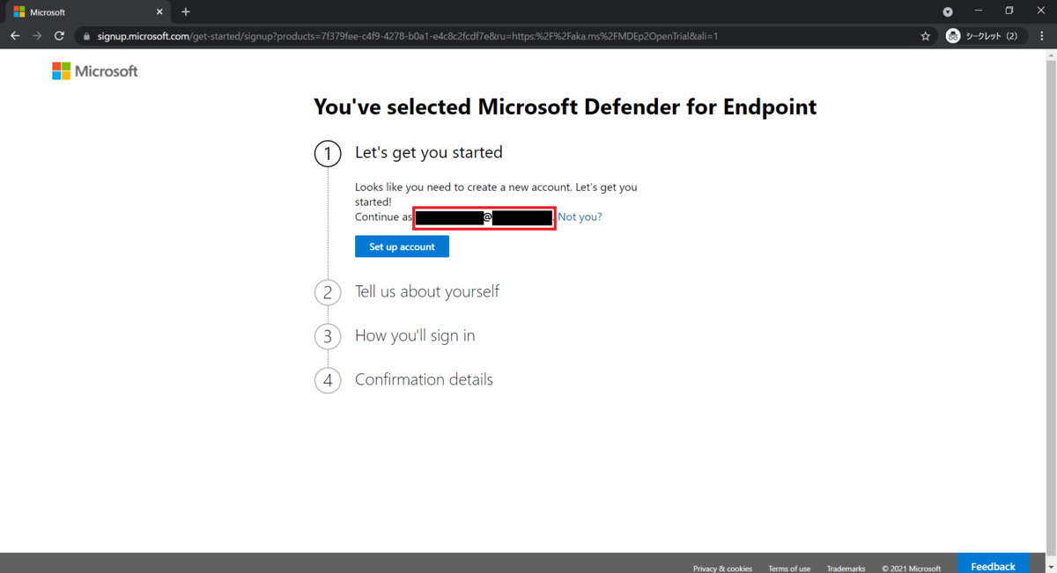Minimize the Chrome window
The height and width of the screenshot is (573, 1057).
click(979, 11)
